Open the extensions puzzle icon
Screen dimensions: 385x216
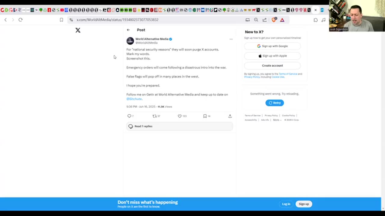[x=316, y=20]
